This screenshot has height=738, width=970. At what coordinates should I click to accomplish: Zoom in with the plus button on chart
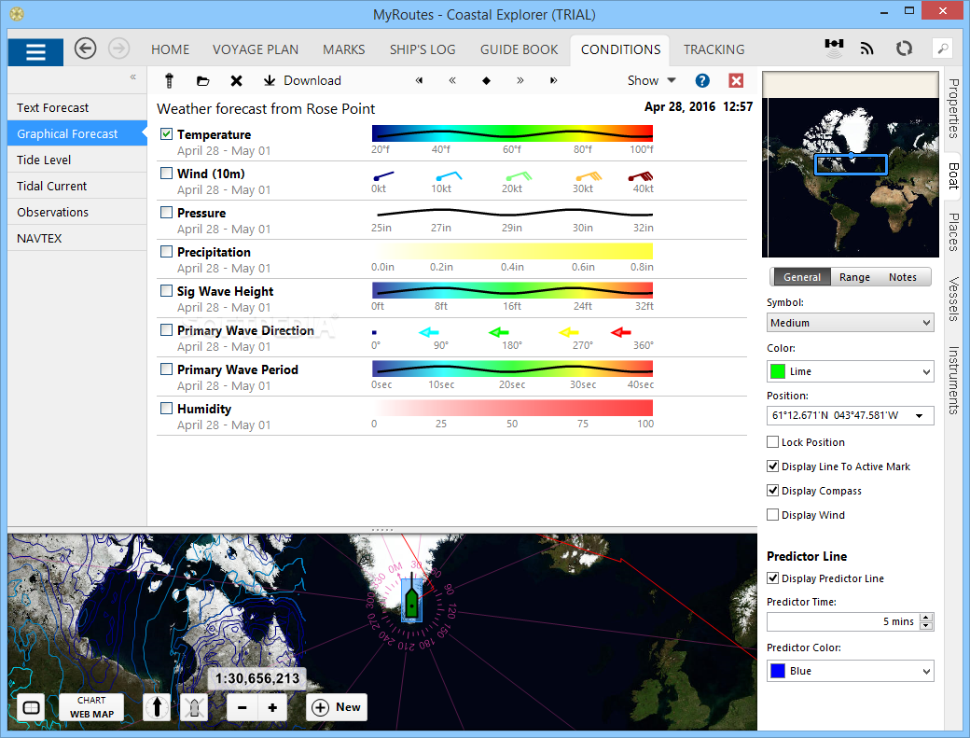pos(272,707)
